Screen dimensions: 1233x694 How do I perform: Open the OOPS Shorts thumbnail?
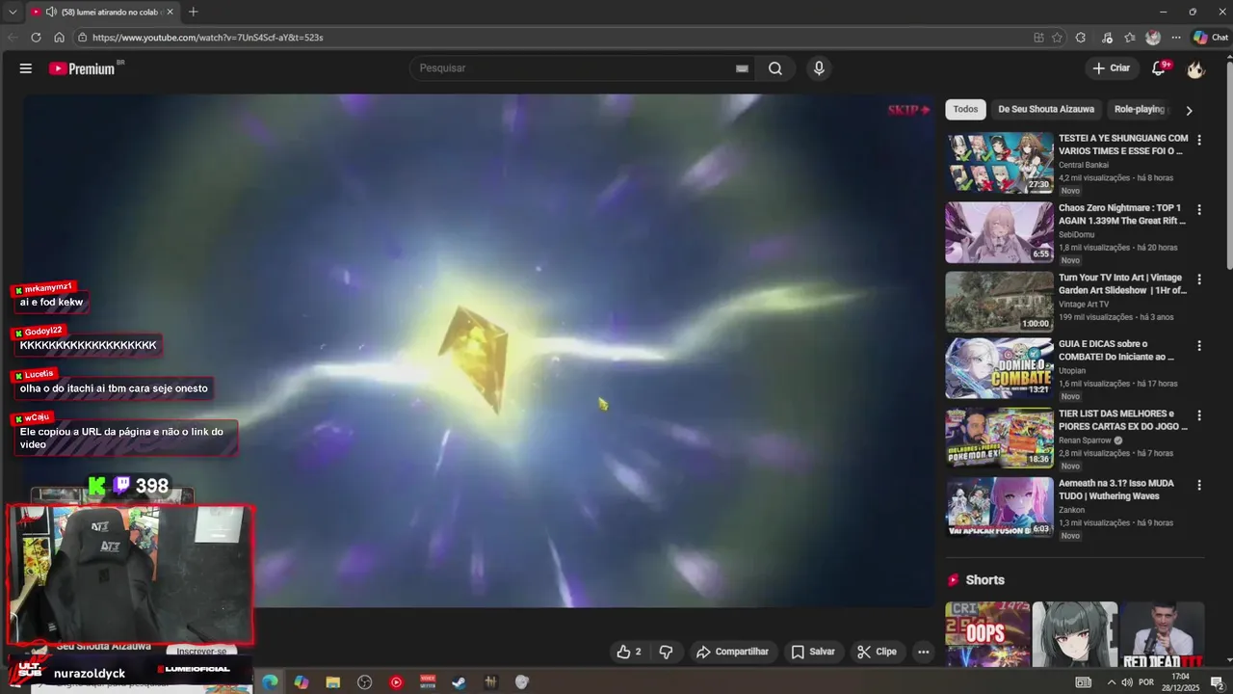987,634
